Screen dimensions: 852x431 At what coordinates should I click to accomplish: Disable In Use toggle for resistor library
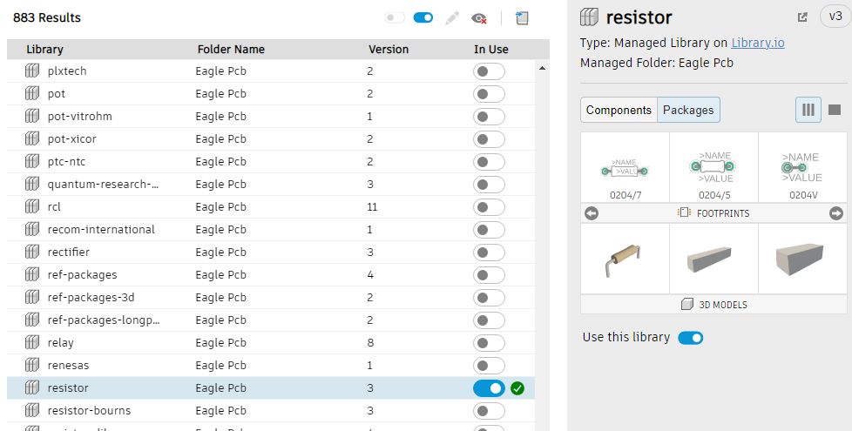point(489,388)
